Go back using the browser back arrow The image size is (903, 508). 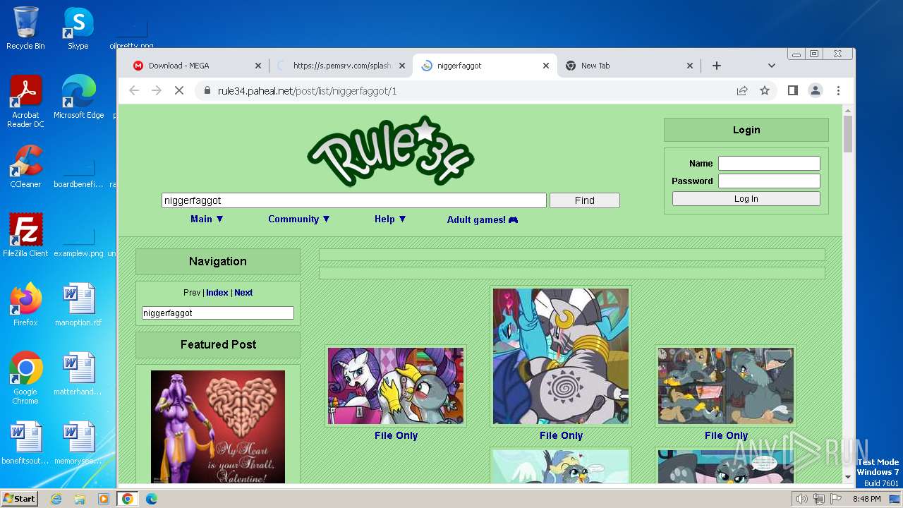click(x=134, y=90)
